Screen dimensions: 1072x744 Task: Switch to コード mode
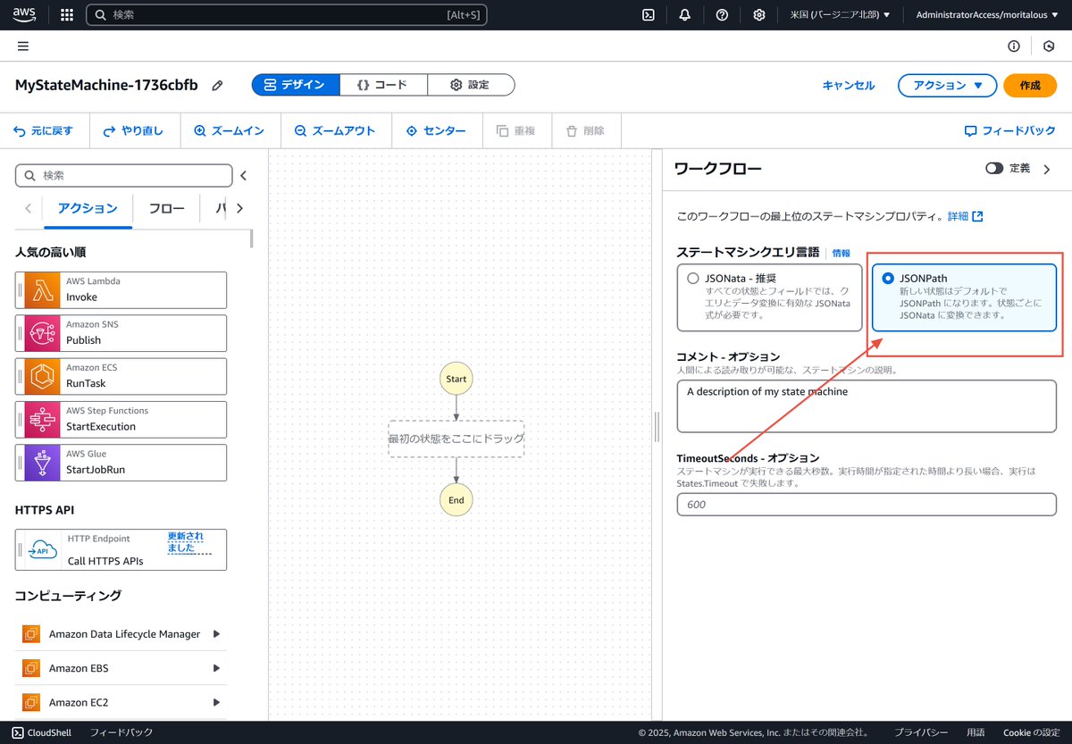pos(382,85)
